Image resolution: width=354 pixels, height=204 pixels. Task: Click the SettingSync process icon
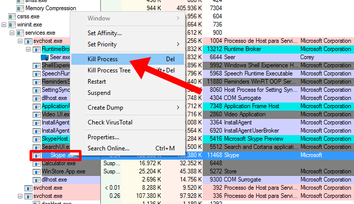point(37,90)
